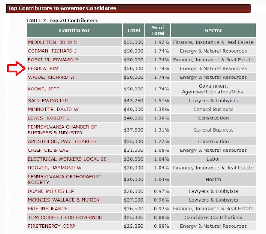Image resolution: width=266 pixels, height=234 pixels.
Task: Open ERIE INSURANCE contributor link
Action: click(x=47, y=209)
